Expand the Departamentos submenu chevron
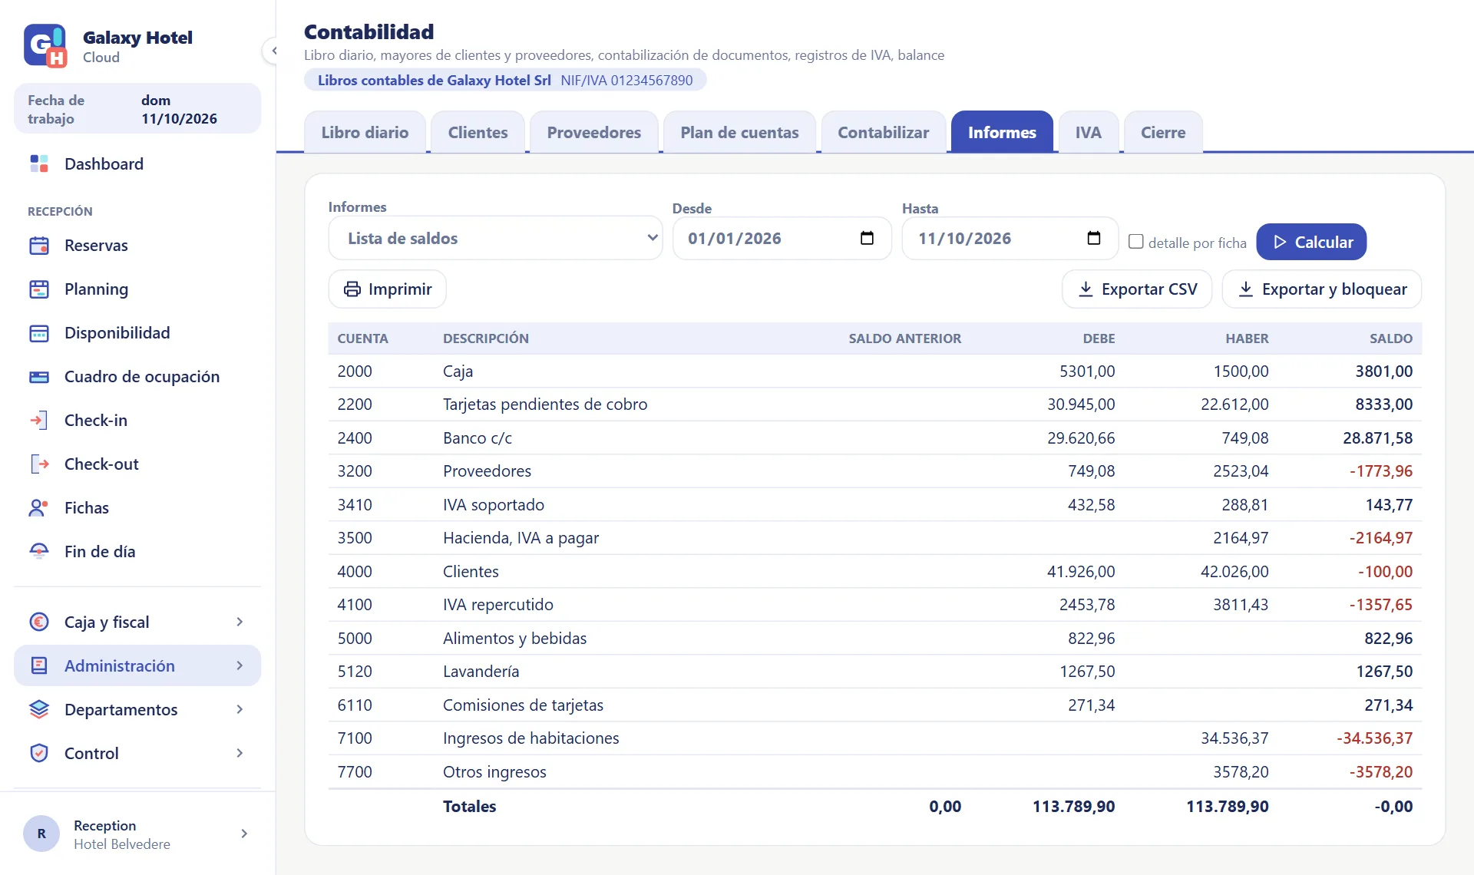Viewport: 1474px width, 875px height. click(x=240, y=709)
